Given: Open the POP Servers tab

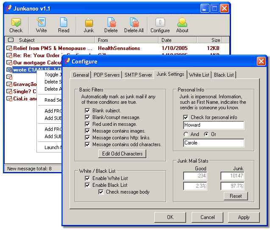Looking at the screenshot, I should (106, 75).
